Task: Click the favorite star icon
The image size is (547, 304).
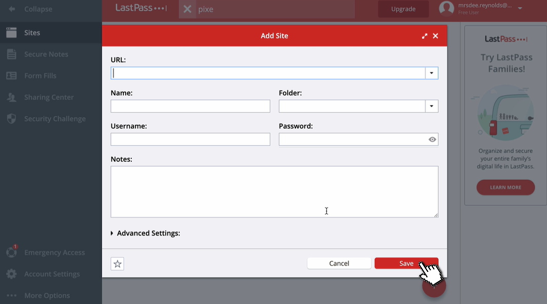Action: [118, 264]
